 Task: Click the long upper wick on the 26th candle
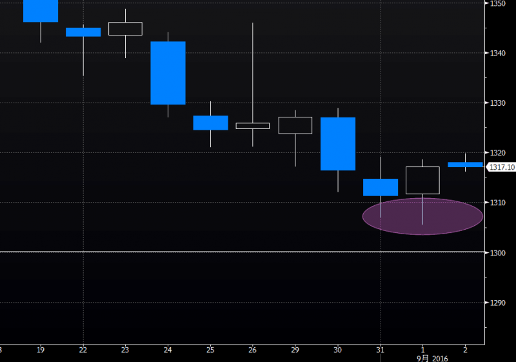tap(252, 71)
